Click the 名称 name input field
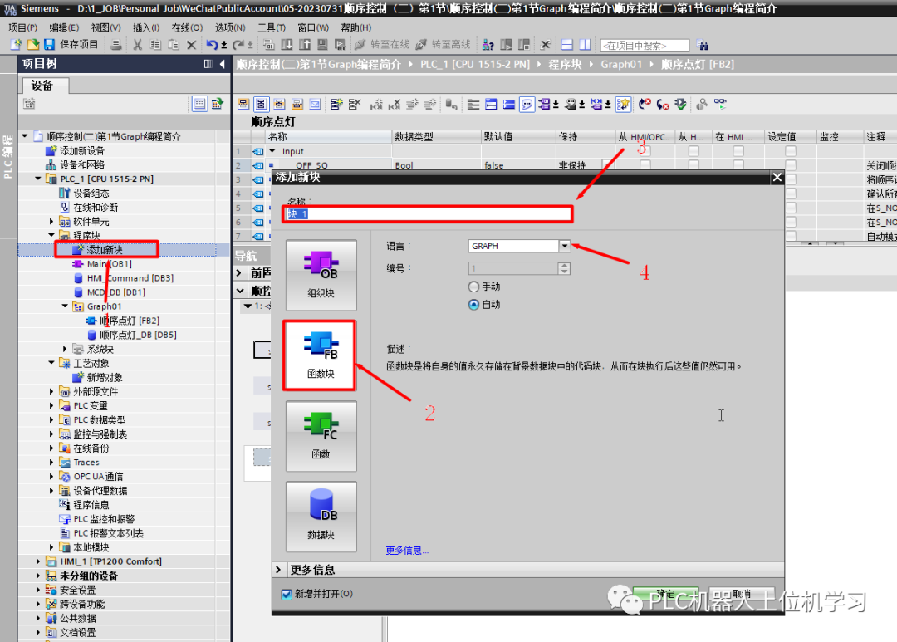 [x=428, y=214]
